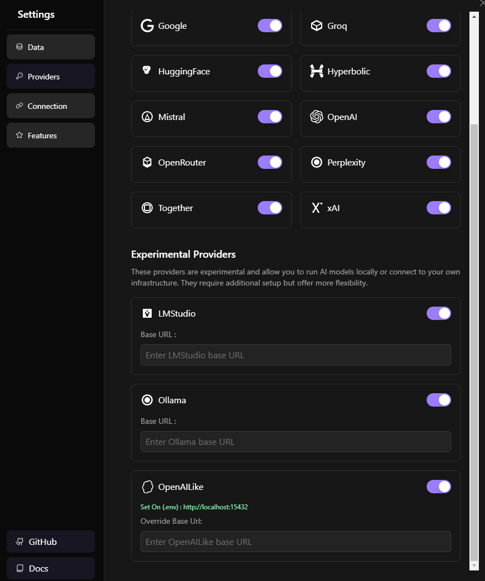The image size is (485, 581).
Task: Click the Groq cube icon
Action: click(317, 26)
